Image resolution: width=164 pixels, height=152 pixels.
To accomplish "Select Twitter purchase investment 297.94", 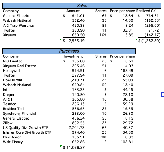I will point(78,75).
